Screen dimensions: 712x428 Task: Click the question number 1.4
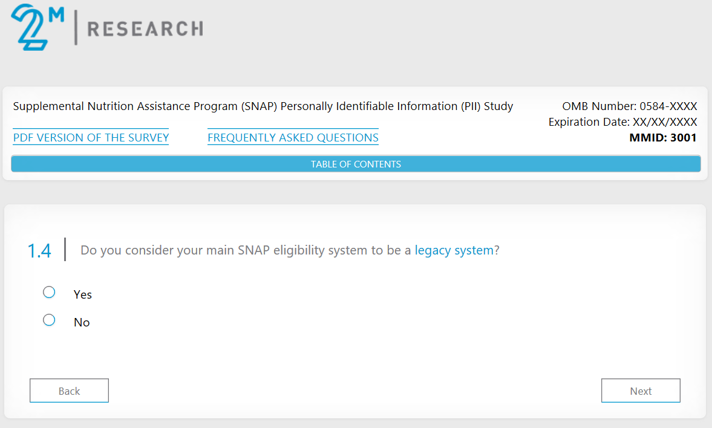tap(39, 251)
